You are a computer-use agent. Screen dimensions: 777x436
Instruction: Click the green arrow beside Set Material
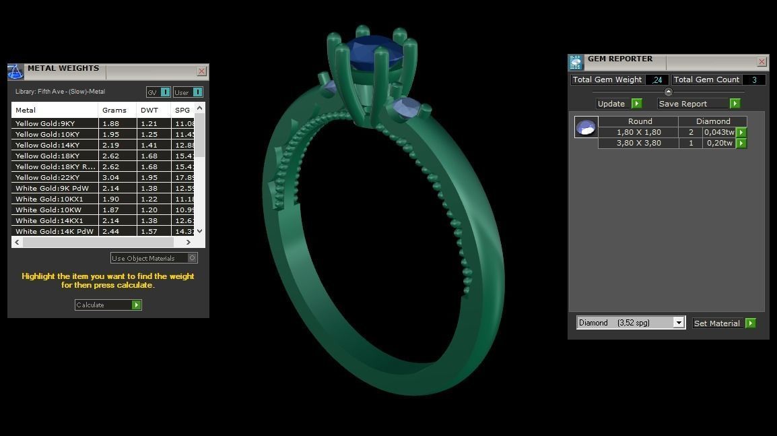(751, 323)
